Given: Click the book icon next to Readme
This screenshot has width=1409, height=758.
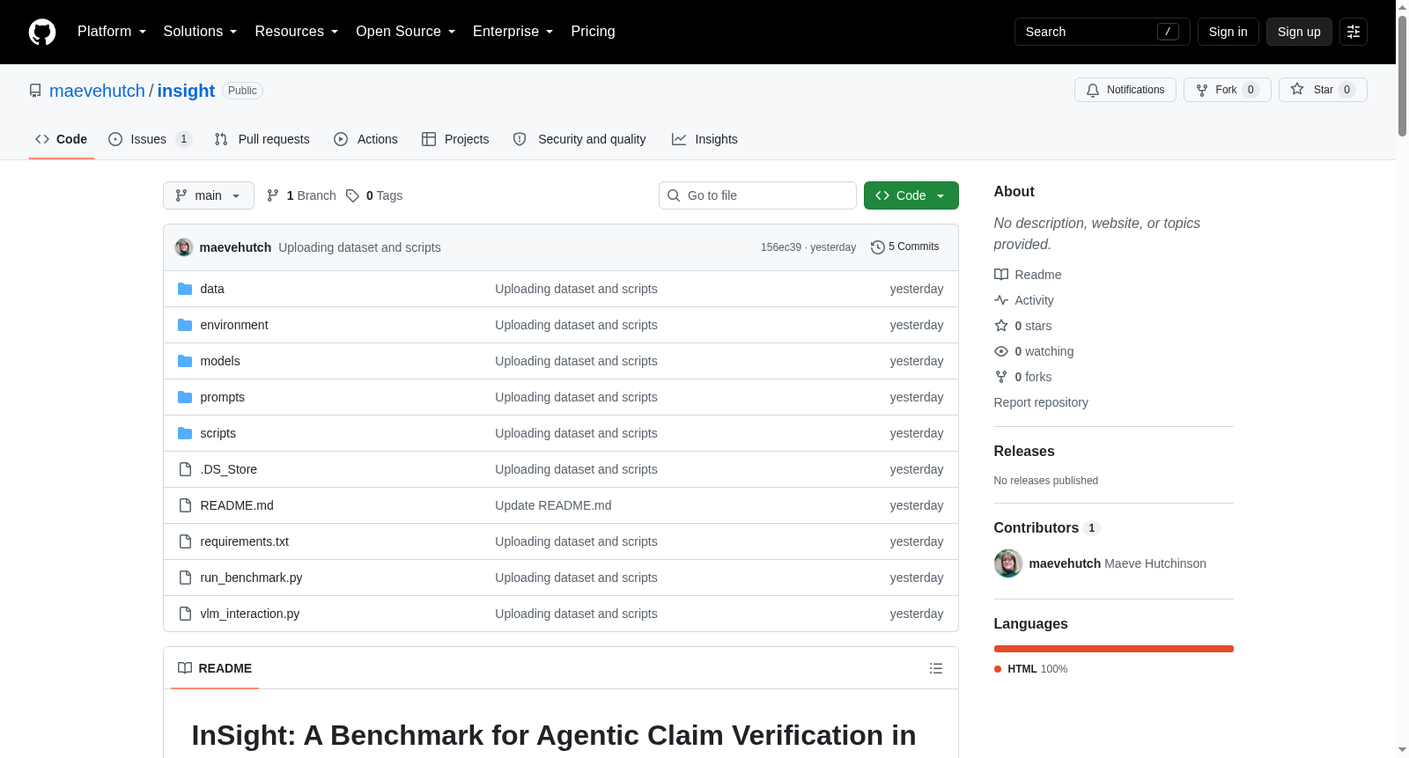Looking at the screenshot, I should (x=1001, y=275).
